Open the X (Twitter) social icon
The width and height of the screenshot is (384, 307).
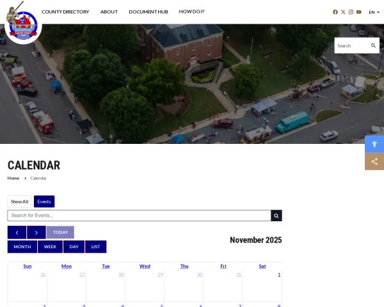[x=343, y=12]
